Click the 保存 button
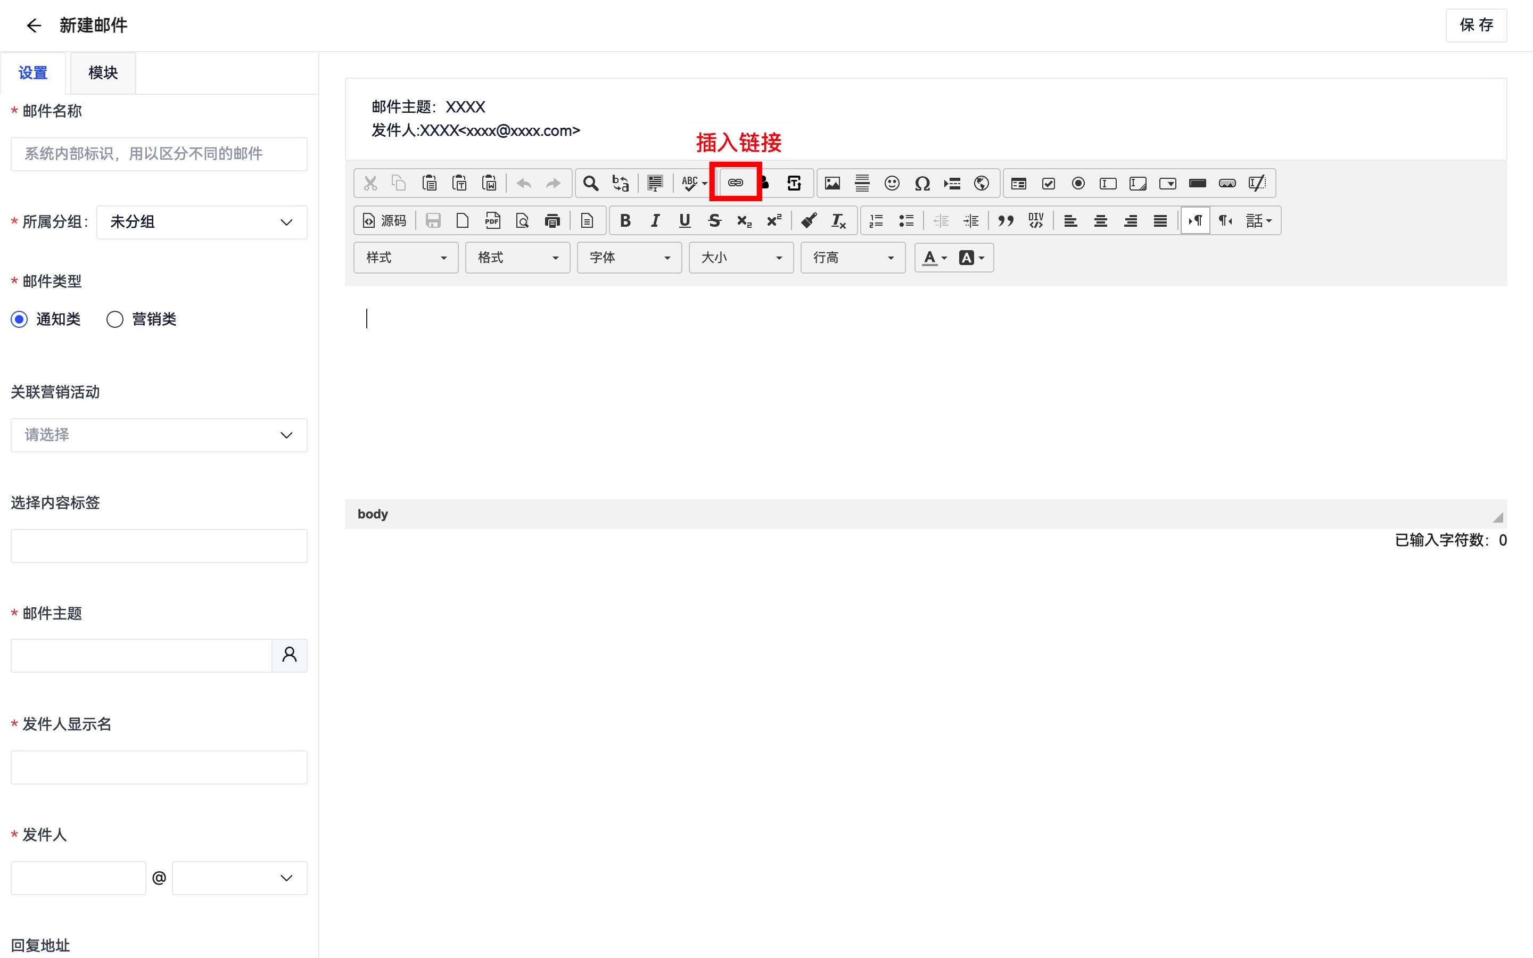 [x=1476, y=26]
